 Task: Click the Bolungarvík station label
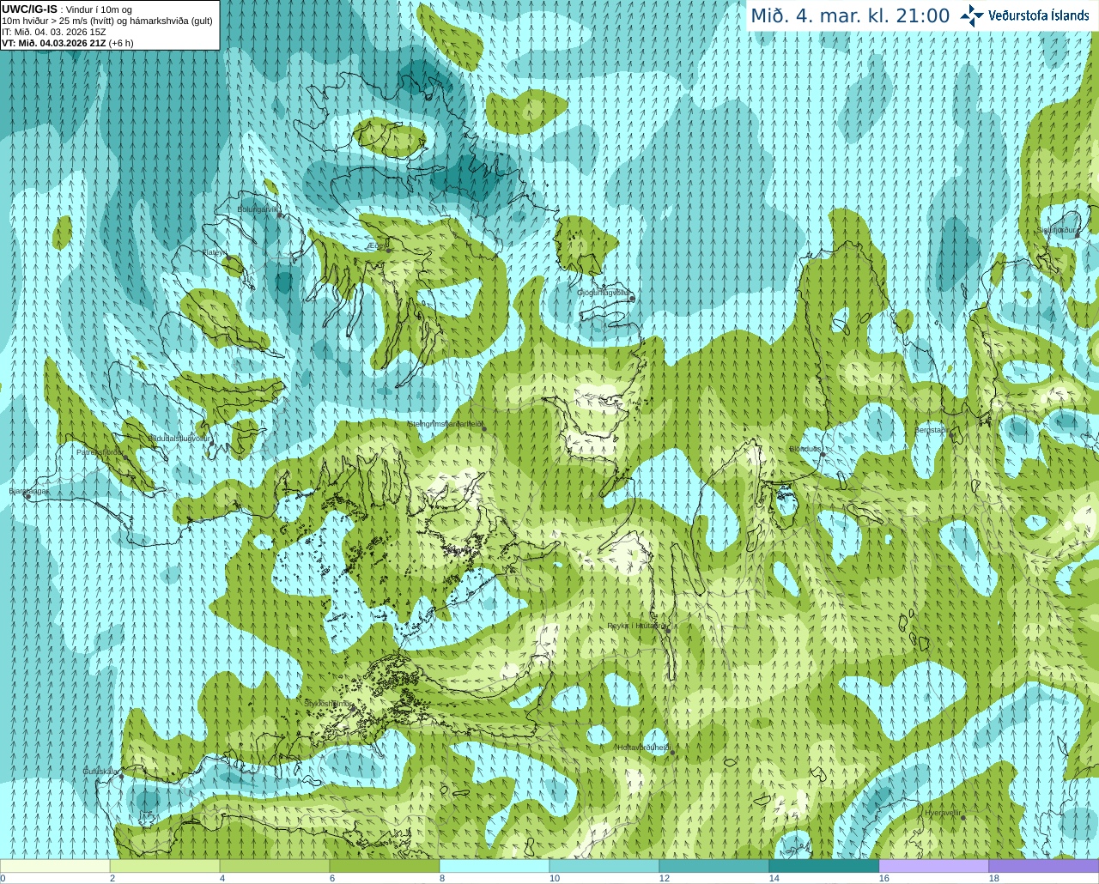click(x=258, y=209)
